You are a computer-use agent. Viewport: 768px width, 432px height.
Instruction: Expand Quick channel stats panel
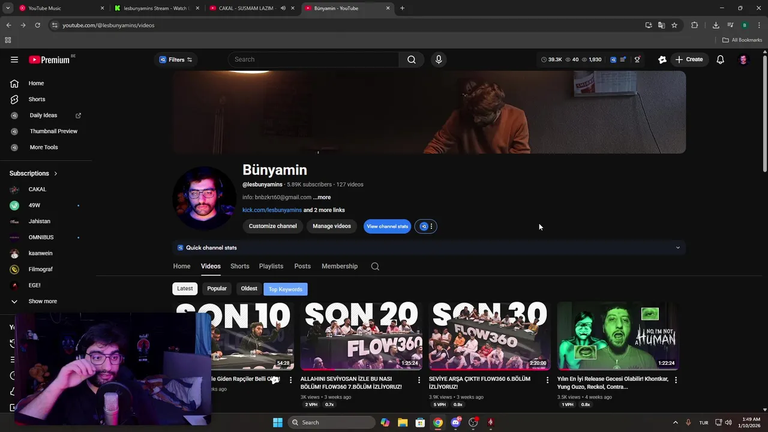click(x=678, y=248)
